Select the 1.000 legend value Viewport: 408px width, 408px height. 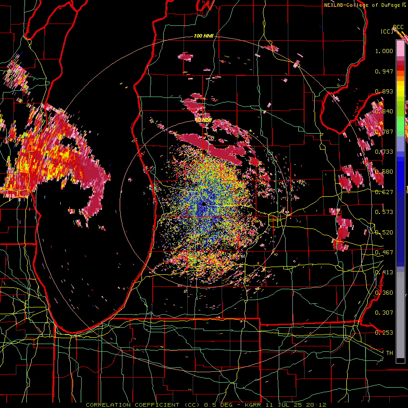[x=384, y=51]
